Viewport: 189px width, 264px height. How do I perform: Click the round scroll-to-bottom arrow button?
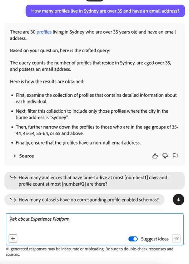point(178,200)
